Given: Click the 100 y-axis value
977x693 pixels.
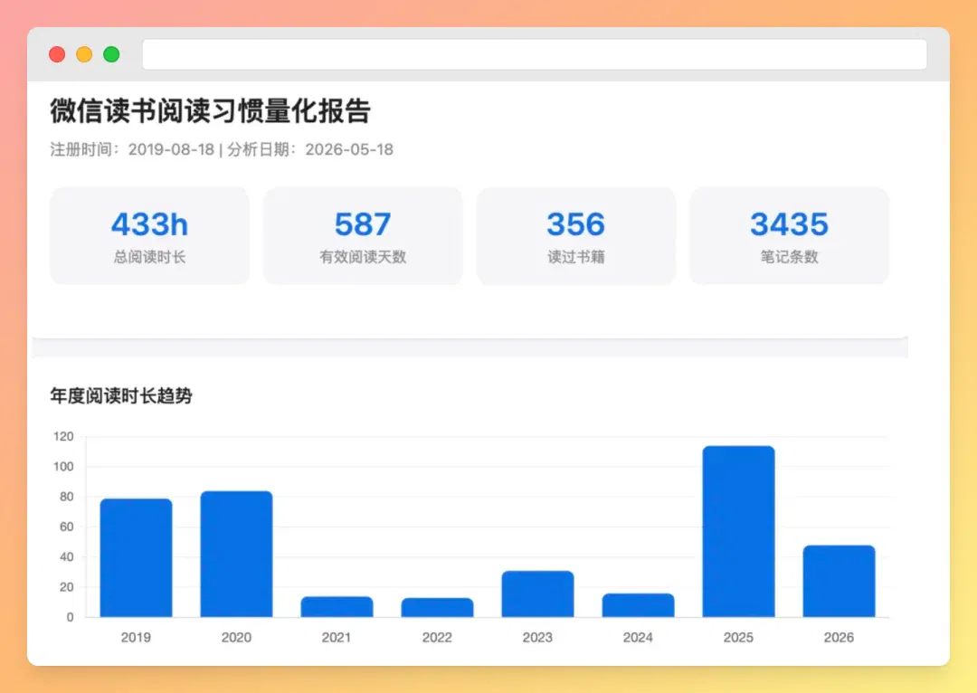Looking at the screenshot, I should pos(63,466).
